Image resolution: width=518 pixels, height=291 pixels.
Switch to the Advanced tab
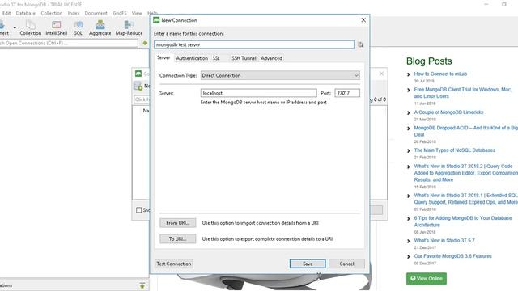click(x=272, y=58)
